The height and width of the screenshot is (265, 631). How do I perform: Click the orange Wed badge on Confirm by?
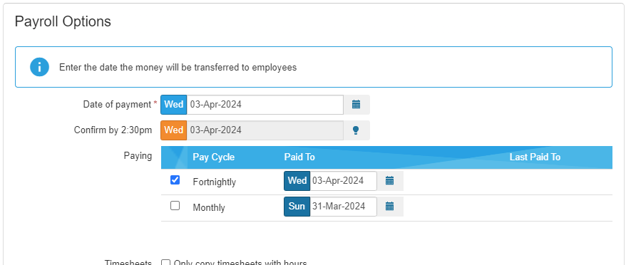tap(174, 130)
